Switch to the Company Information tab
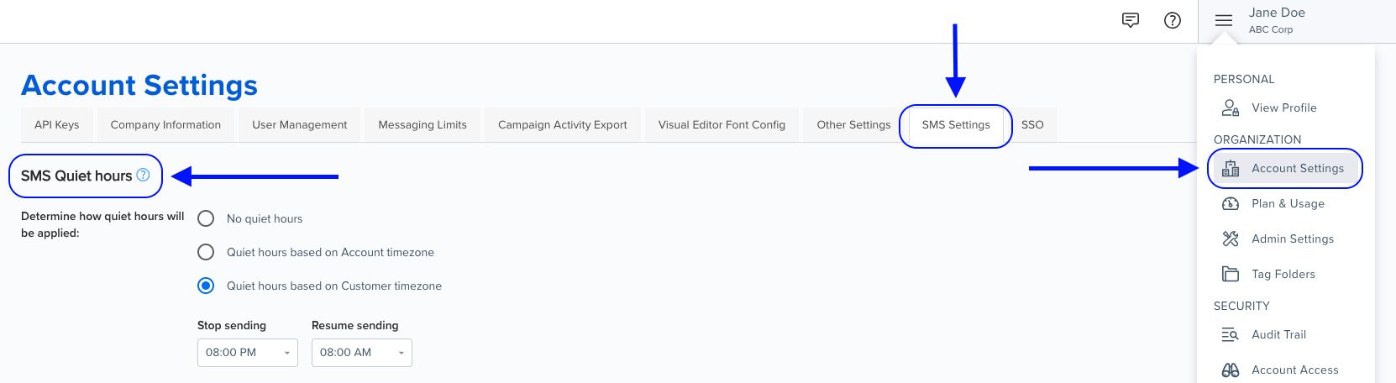Screen dimensions: 1396x383 (x=165, y=124)
